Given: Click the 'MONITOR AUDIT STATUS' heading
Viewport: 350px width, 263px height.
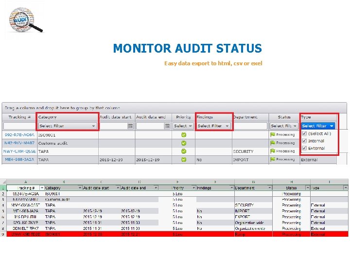Looking at the screenshot, I should click(188, 48).
